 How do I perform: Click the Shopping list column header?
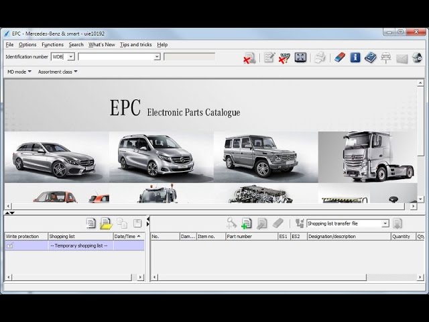(x=80, y=236)
